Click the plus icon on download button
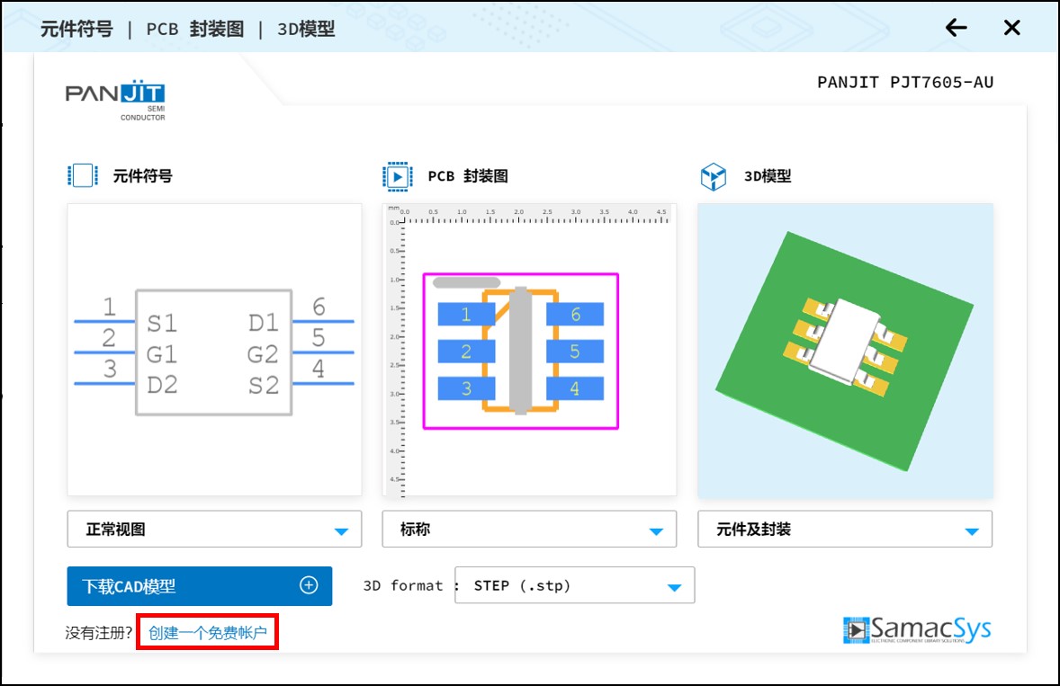Viewport: 1060px width, 686px height. click(x=309, y=584)
